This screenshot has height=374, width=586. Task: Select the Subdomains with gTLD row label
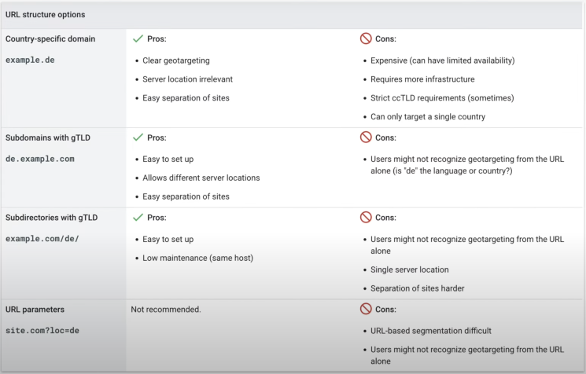click(x=48, y=137)
